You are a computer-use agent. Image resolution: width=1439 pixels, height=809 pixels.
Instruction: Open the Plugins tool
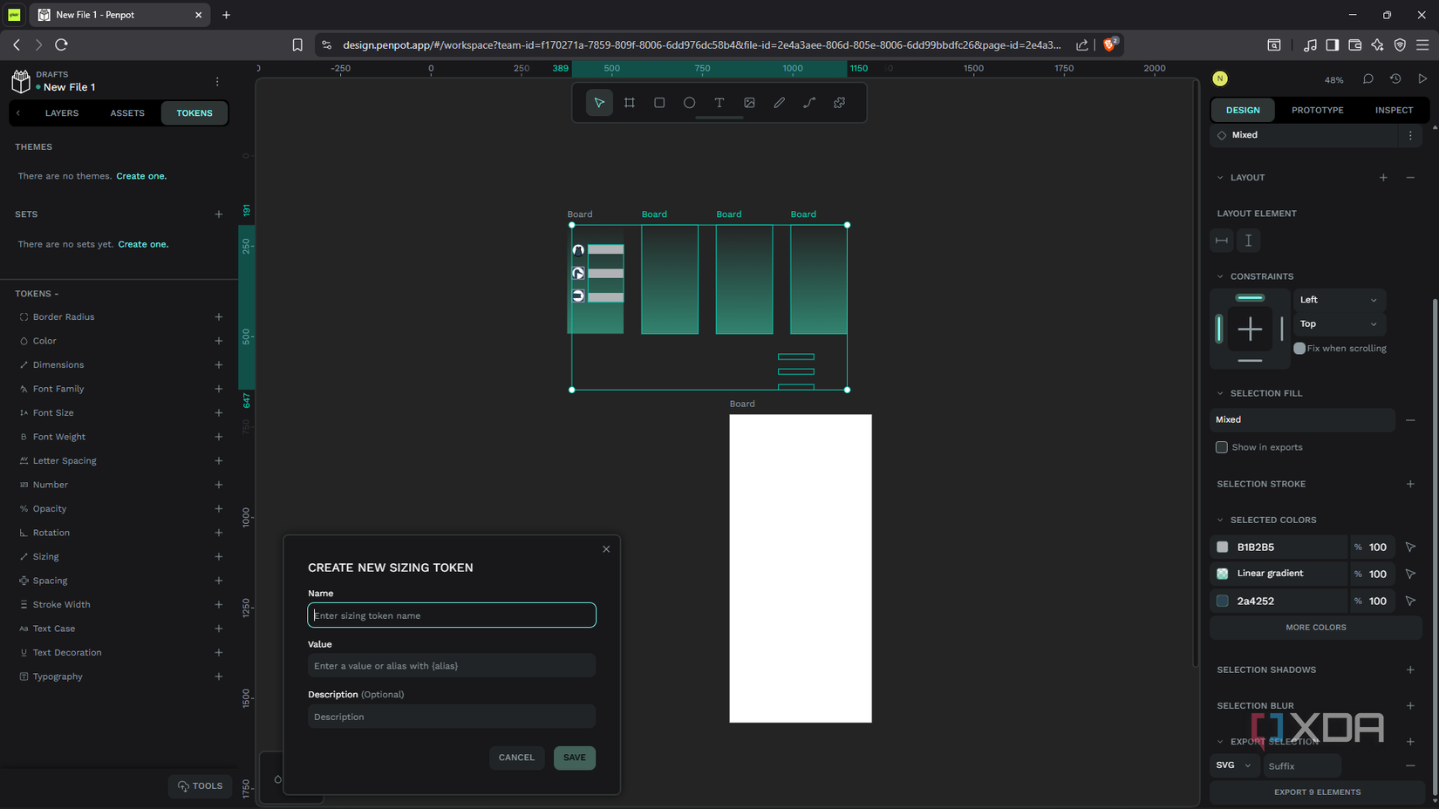coord(839,103)
